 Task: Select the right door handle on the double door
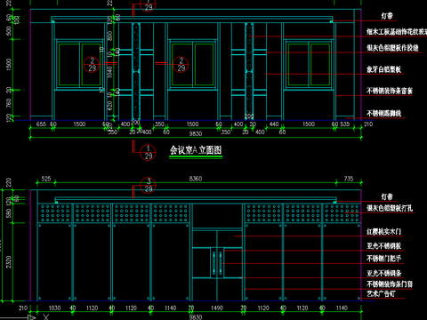pos(221,262)
